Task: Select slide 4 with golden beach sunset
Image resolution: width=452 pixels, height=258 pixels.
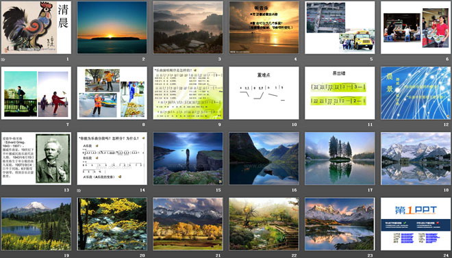Action: coord(264,27)
